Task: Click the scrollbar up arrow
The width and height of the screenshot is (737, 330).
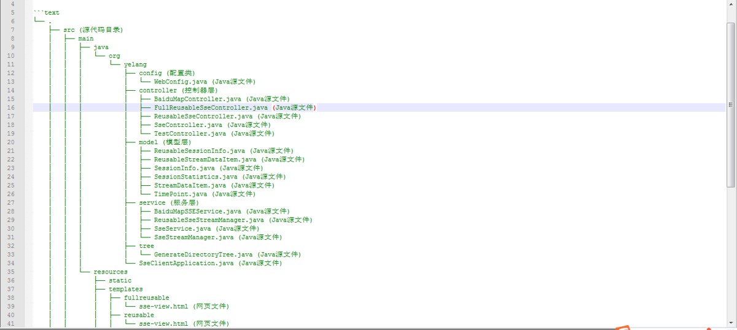Action: 731,4
